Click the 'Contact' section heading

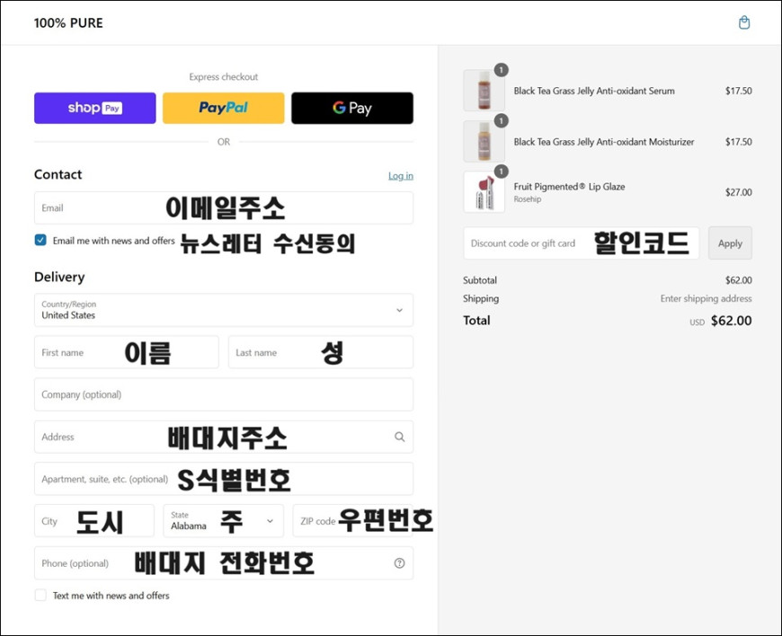pyautogui.click(x=58, y=174)
